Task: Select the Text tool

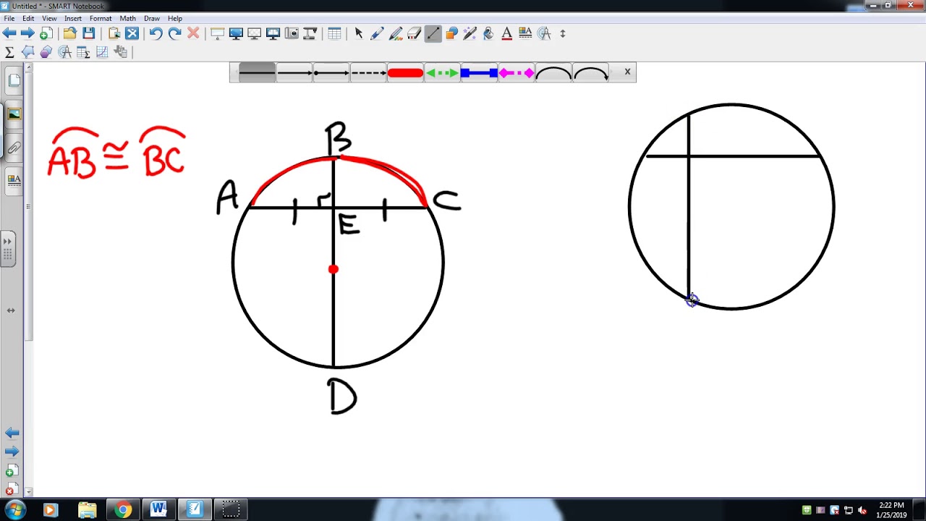Action: point(506,33)
